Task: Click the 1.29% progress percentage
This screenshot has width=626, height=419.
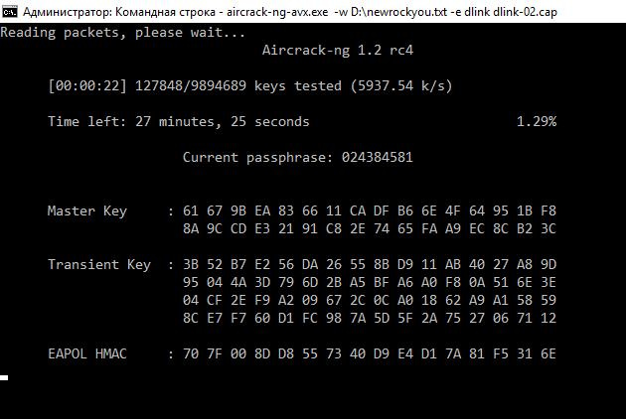Action: (x=537, y=122)
